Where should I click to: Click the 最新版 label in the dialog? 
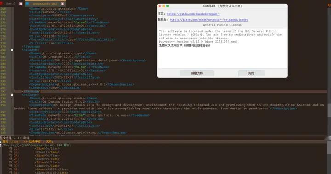click(x=163, y=20)
